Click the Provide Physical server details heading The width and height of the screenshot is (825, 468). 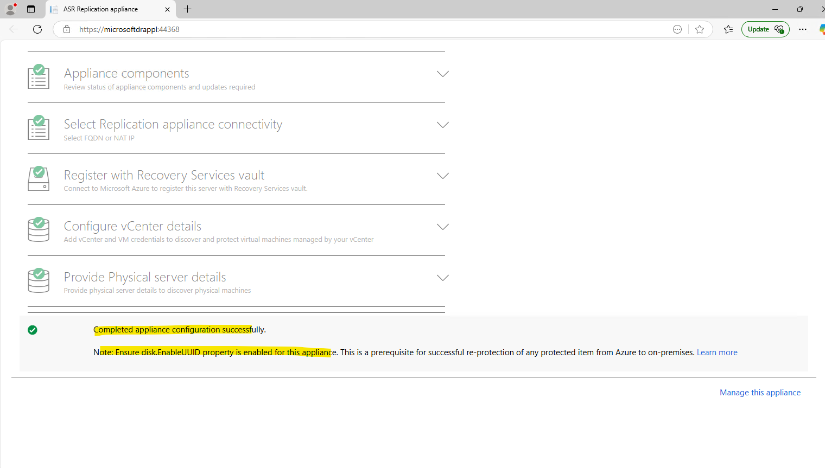145,277
